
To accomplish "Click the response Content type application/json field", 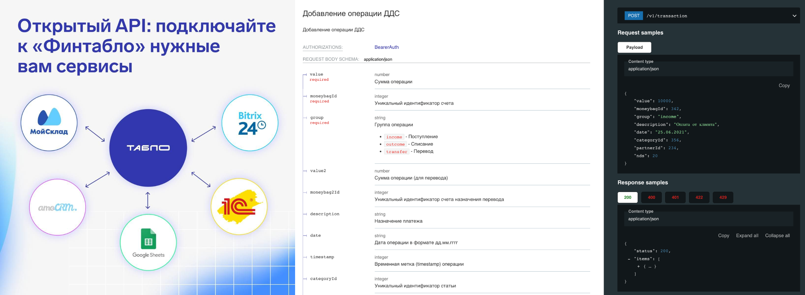I will 708,219.
